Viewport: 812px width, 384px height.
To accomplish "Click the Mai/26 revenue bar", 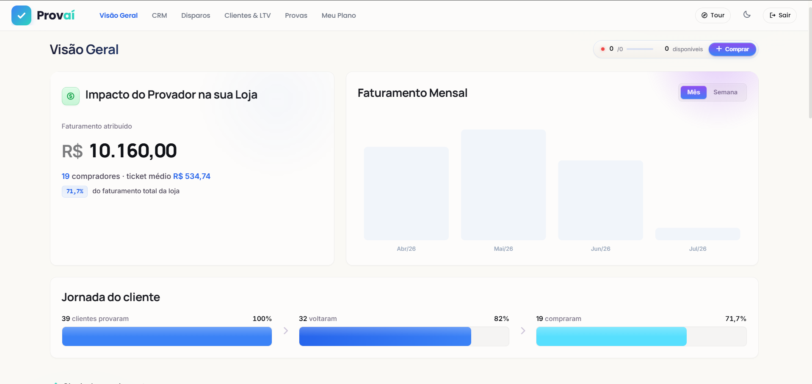I will (x=503, y=185).
